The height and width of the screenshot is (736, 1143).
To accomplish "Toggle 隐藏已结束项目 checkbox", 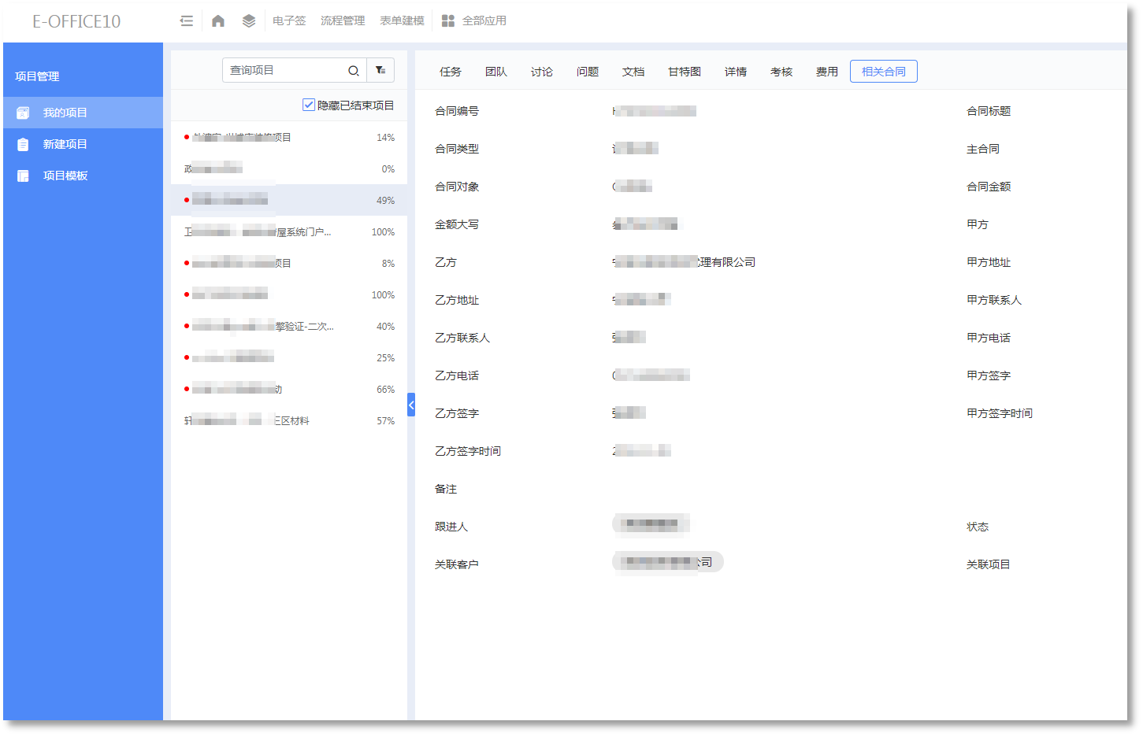I will point(309,105).
